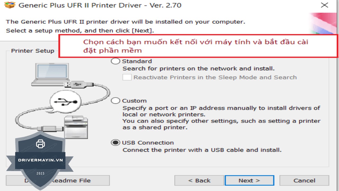Click the printer icon on the shield badge
This screenshot has height=191, width=339.
(40, 144)
